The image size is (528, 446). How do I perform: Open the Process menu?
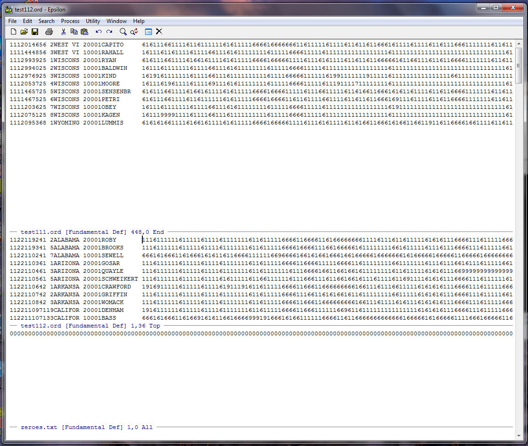pos(70,21)
